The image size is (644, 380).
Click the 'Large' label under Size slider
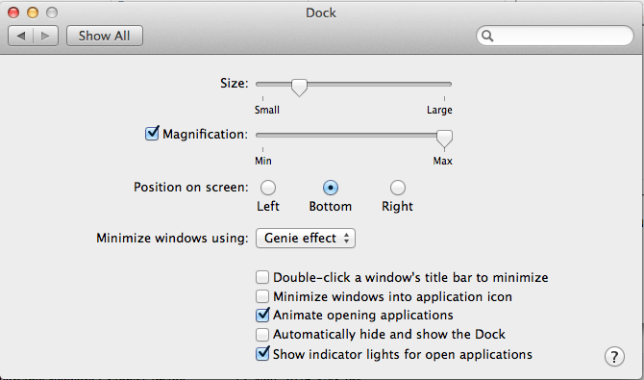click(x=439, y=111)
